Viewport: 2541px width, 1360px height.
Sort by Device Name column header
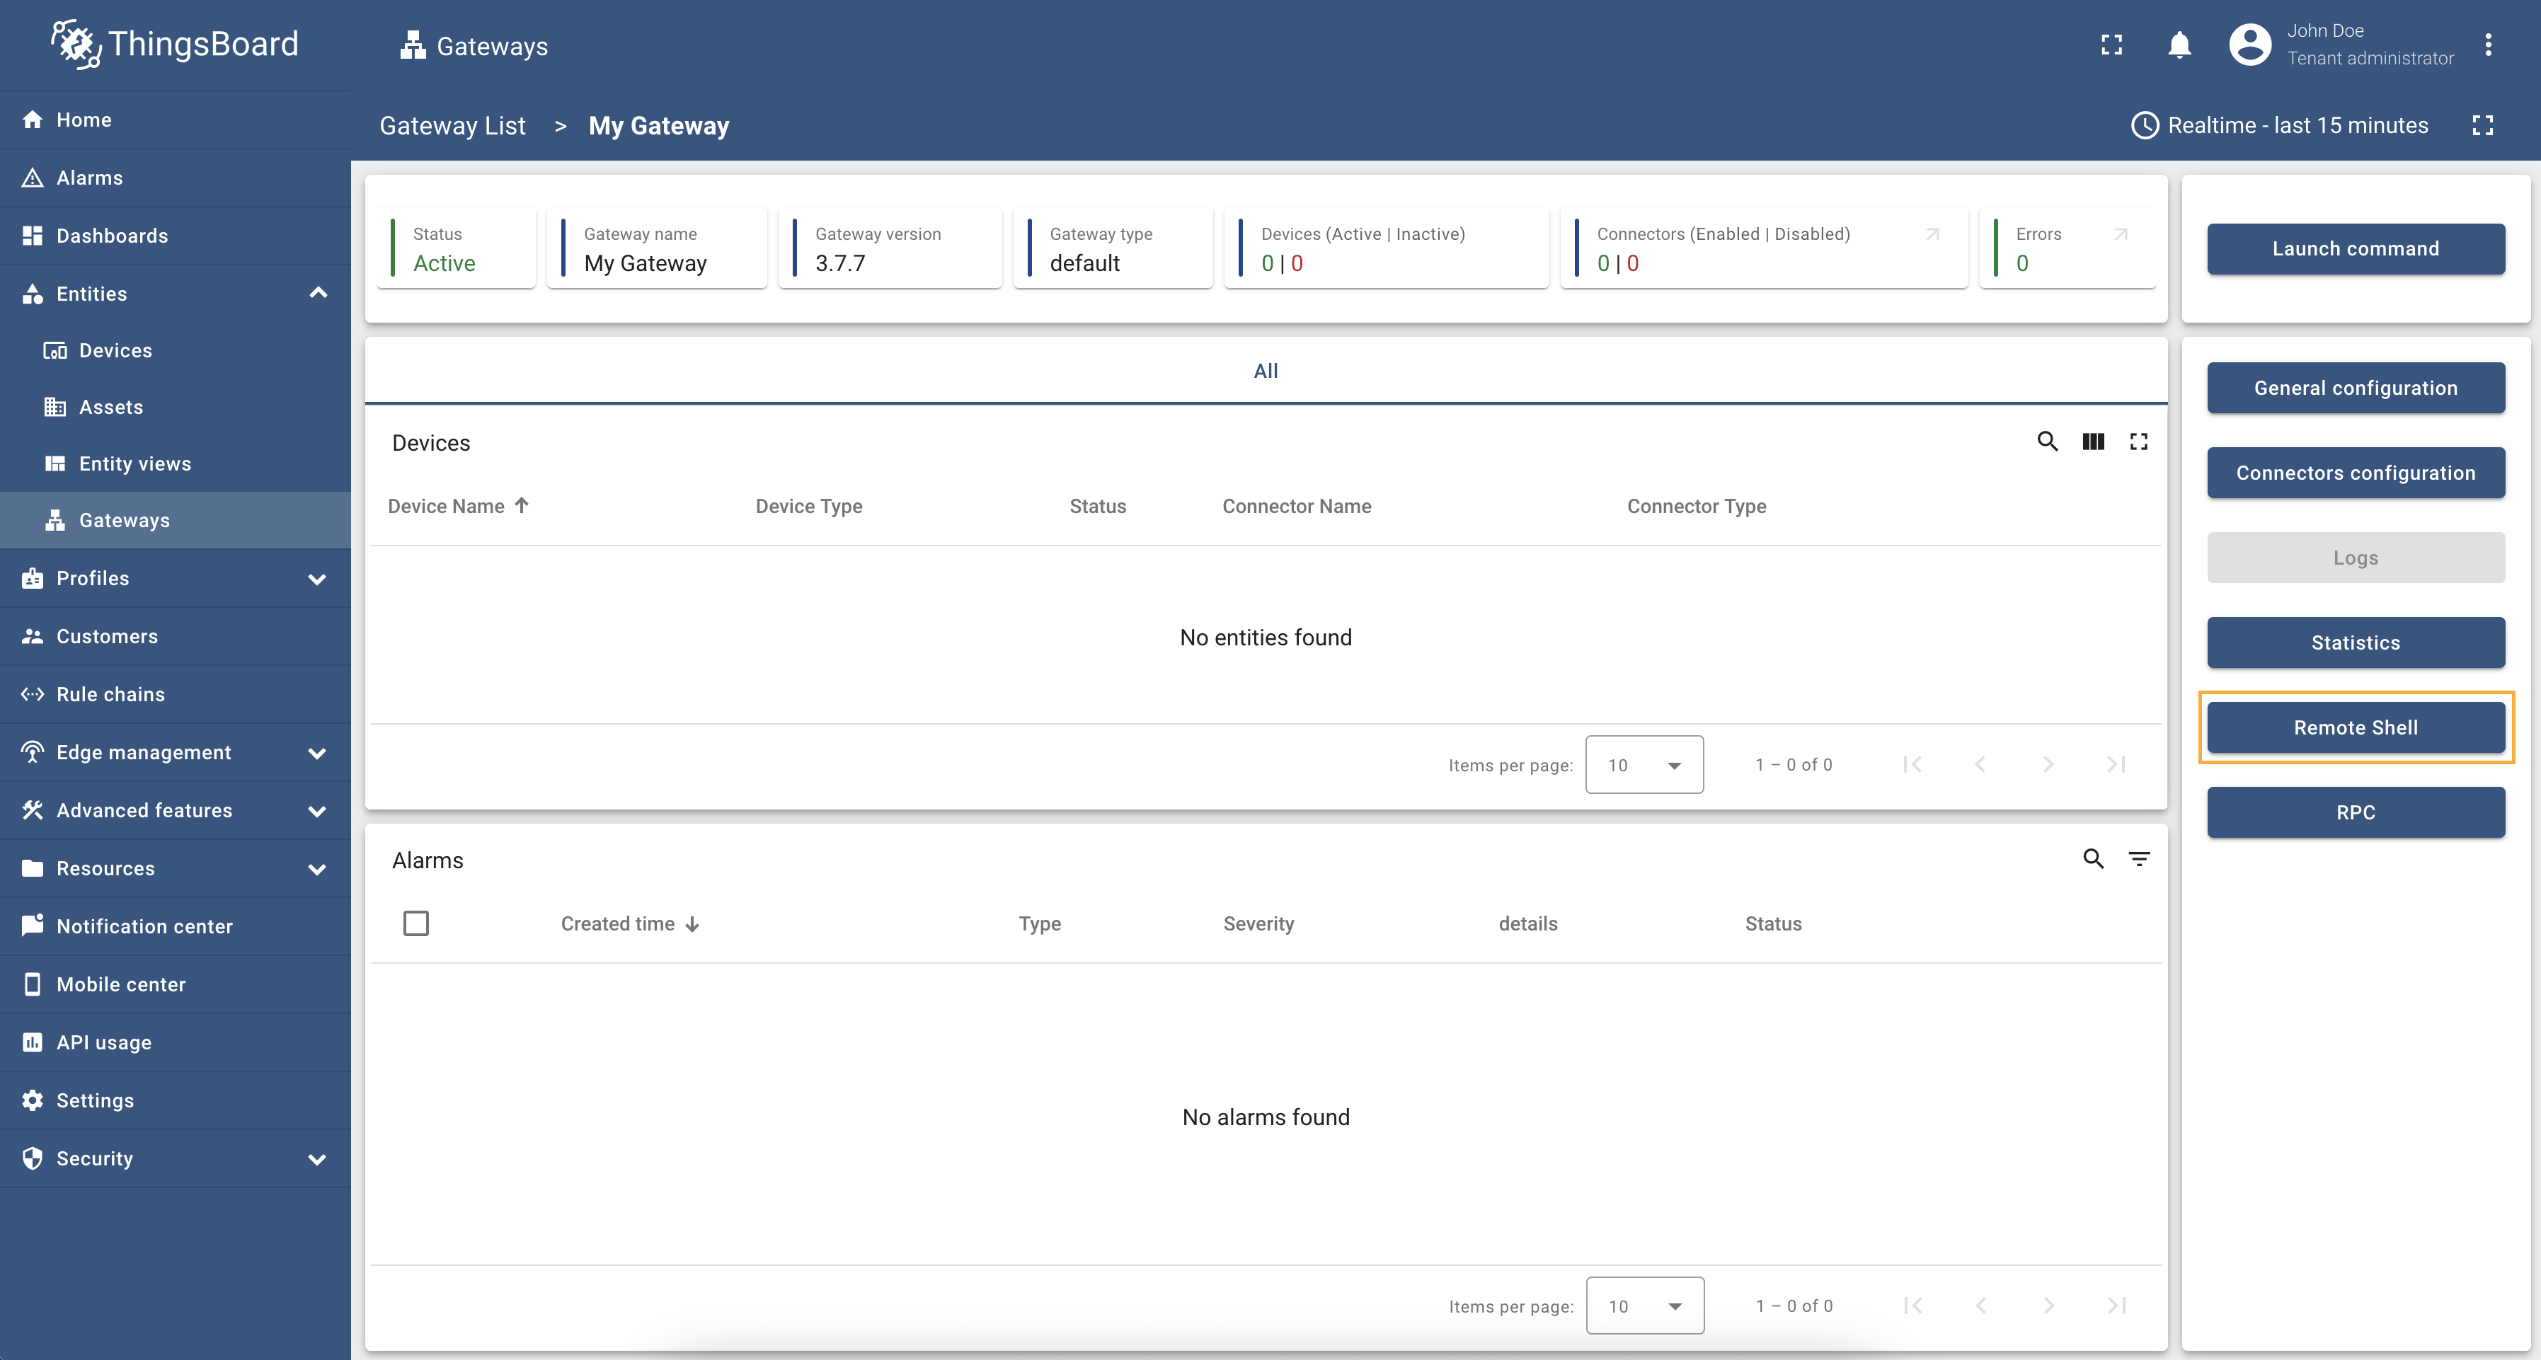(x=446, y=506)
